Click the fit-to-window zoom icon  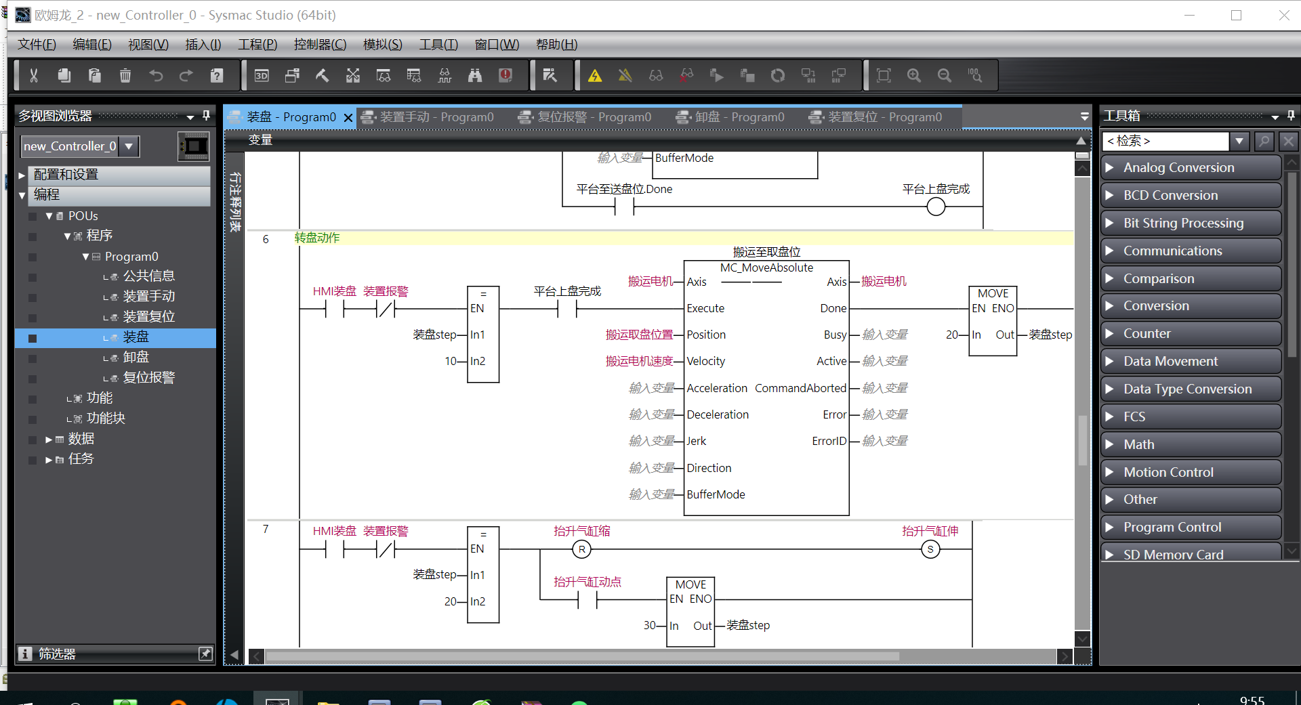[884, 75]
